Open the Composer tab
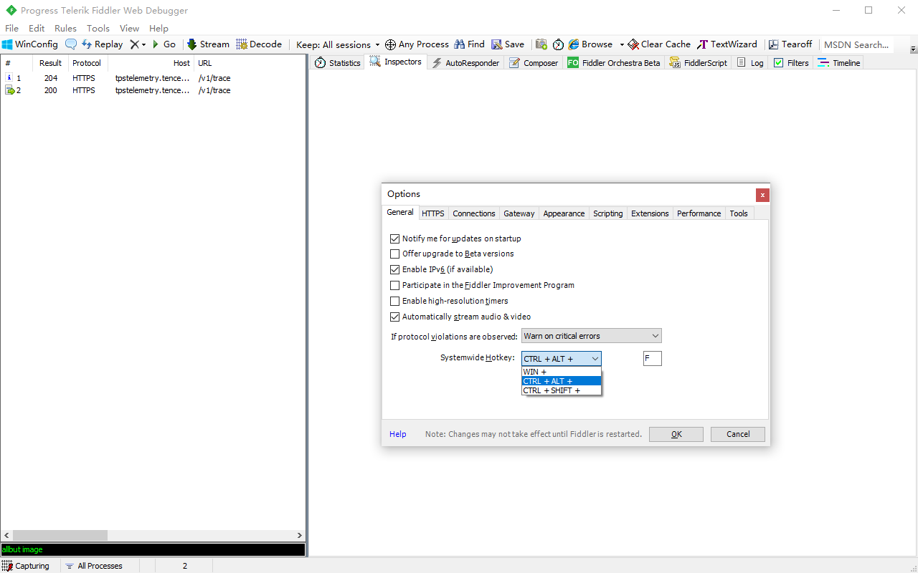This screenshot has height=573, width=918. tap(534, 63)
